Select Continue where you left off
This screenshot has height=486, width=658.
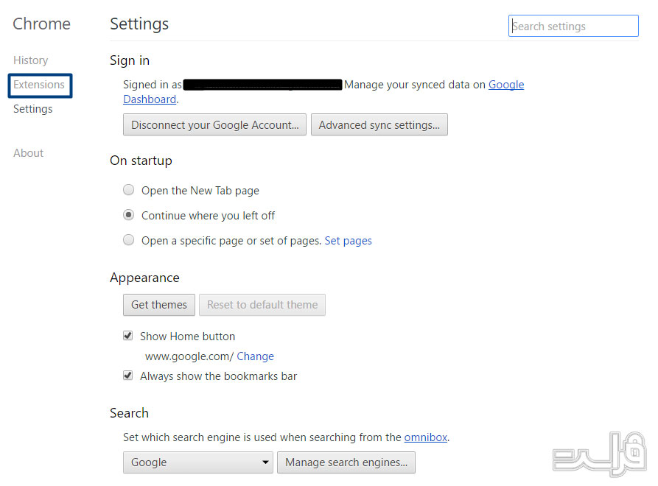point(128,215)
